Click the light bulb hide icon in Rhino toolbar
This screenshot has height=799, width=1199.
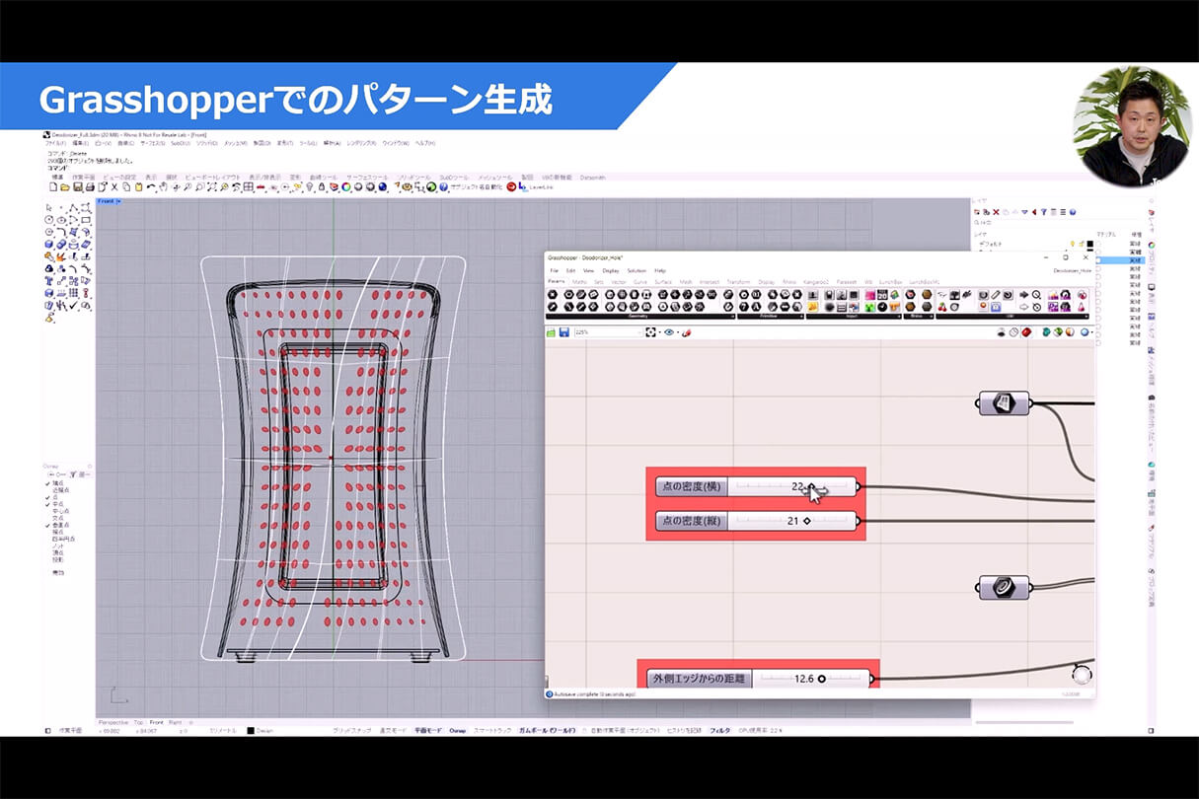pyautogui.click(x=310, y=186)
